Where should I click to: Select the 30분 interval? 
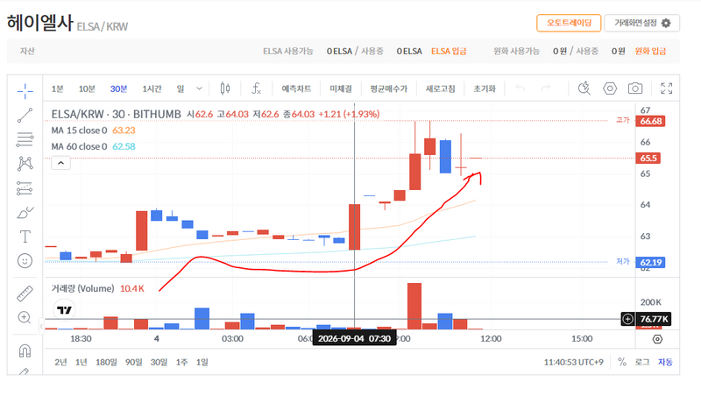click(x=118, y=88)
